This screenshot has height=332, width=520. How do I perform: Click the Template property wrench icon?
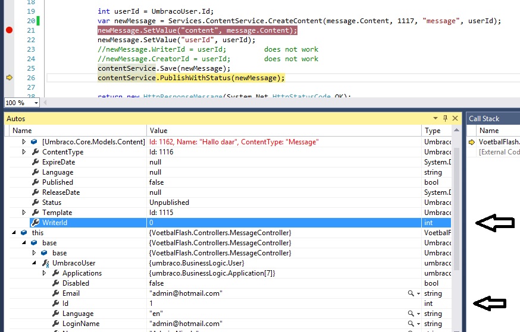35,213
